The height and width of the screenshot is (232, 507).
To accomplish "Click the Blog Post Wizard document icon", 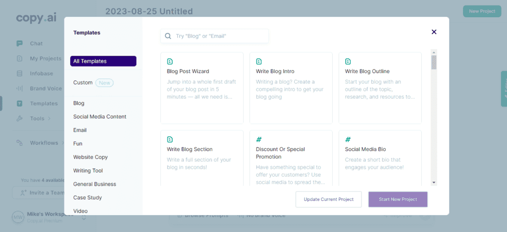I will point(170,61).
